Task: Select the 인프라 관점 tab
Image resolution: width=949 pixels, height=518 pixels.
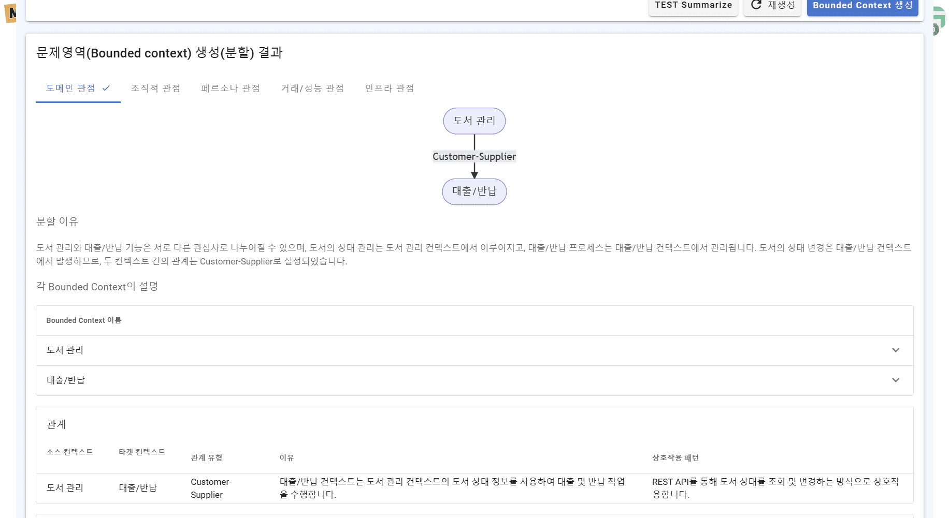Action: [390, 88]
